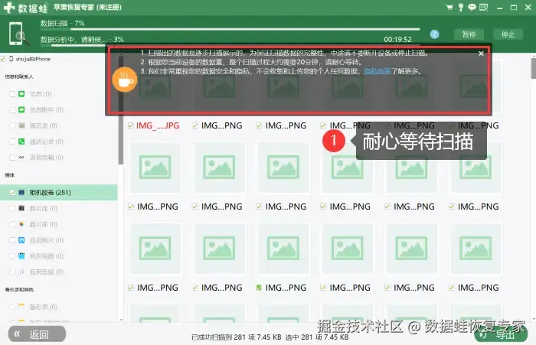The height and width of the screenshot is (345, 536).
Task: Click the 照片流 camera icon
Action: pos(21,208)
